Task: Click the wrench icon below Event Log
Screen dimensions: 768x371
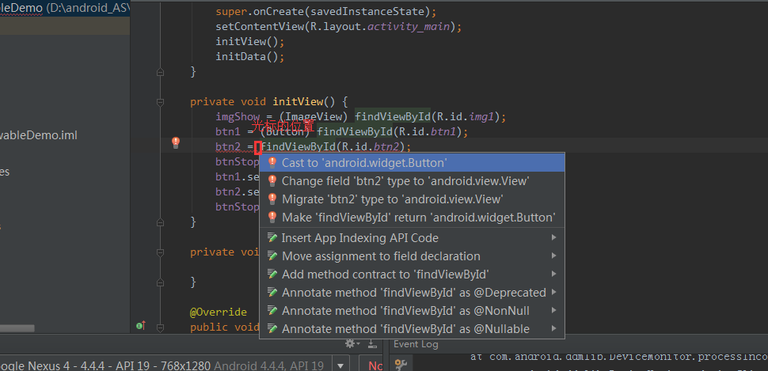Action: click(x=401, y=364)
